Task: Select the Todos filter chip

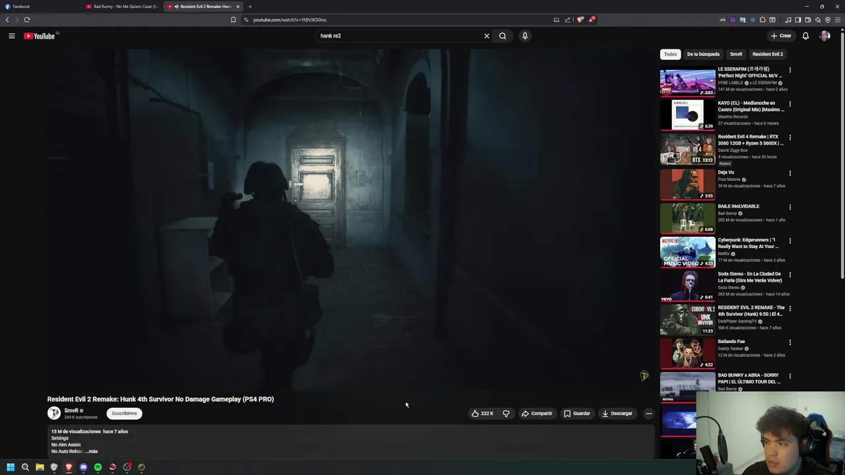Action: 670,54
